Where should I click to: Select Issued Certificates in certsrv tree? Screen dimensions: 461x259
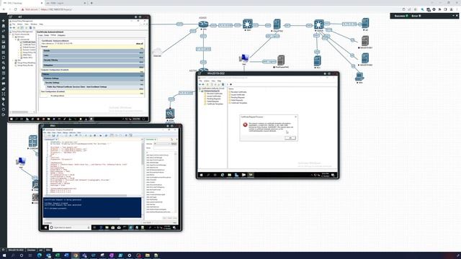pyautogui.click(x=214, y=96)
